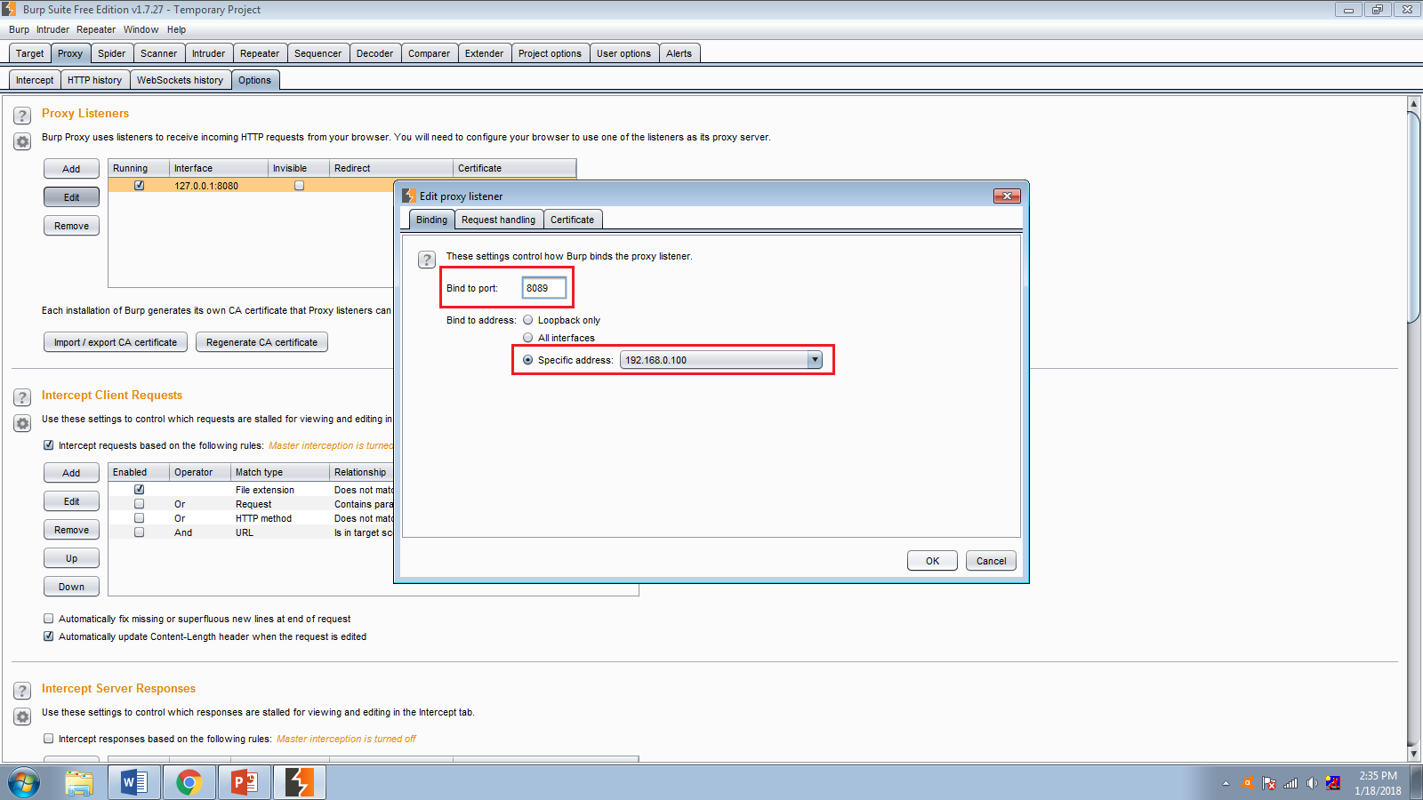This screenshot has width=1423, height=800.
Task: Open the HTTP history sub-tab
Action: click(94, 80)
